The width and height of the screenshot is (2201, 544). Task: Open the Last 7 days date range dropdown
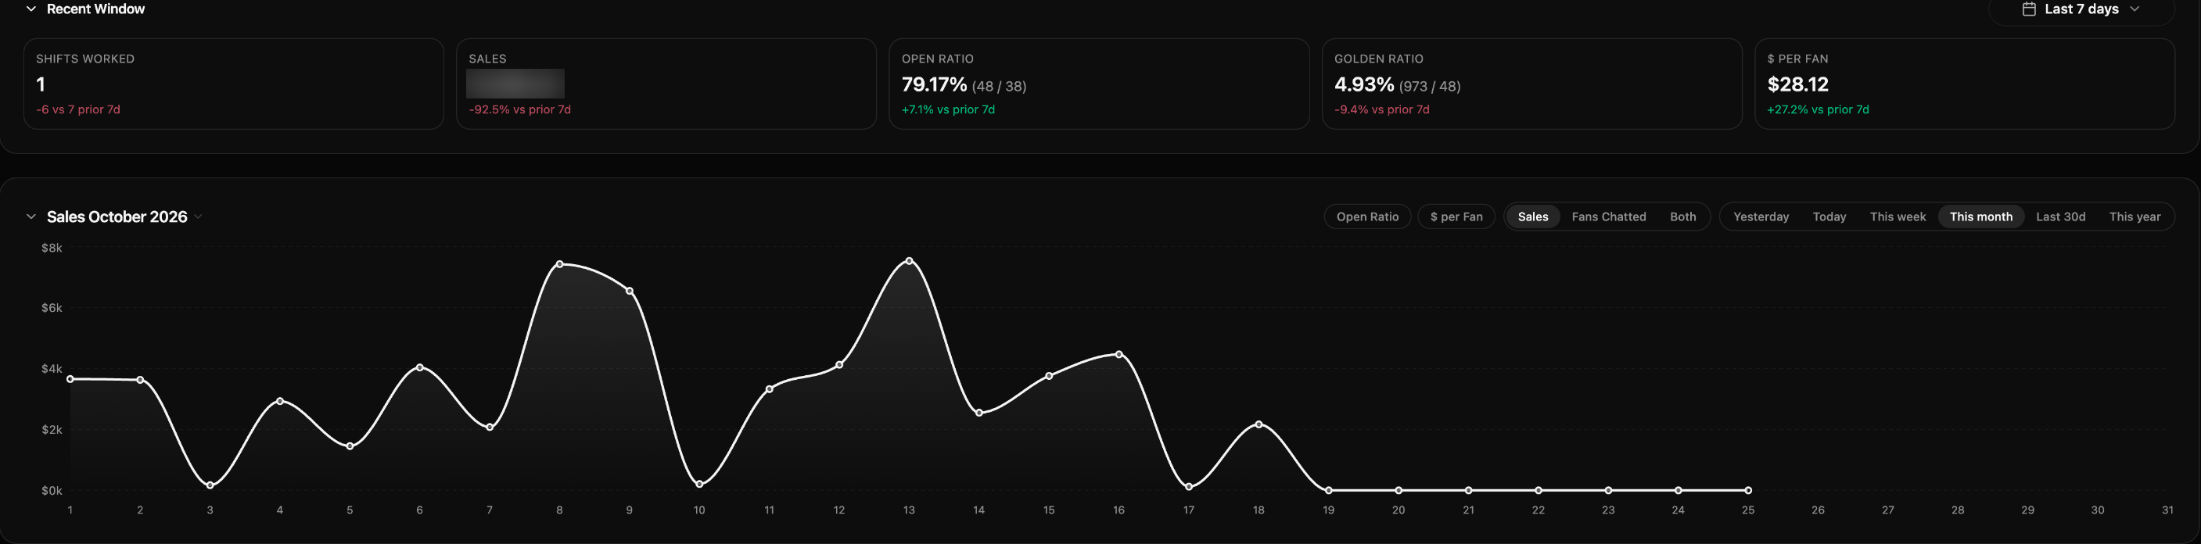pyautogui.click(x=2081, y=9)
